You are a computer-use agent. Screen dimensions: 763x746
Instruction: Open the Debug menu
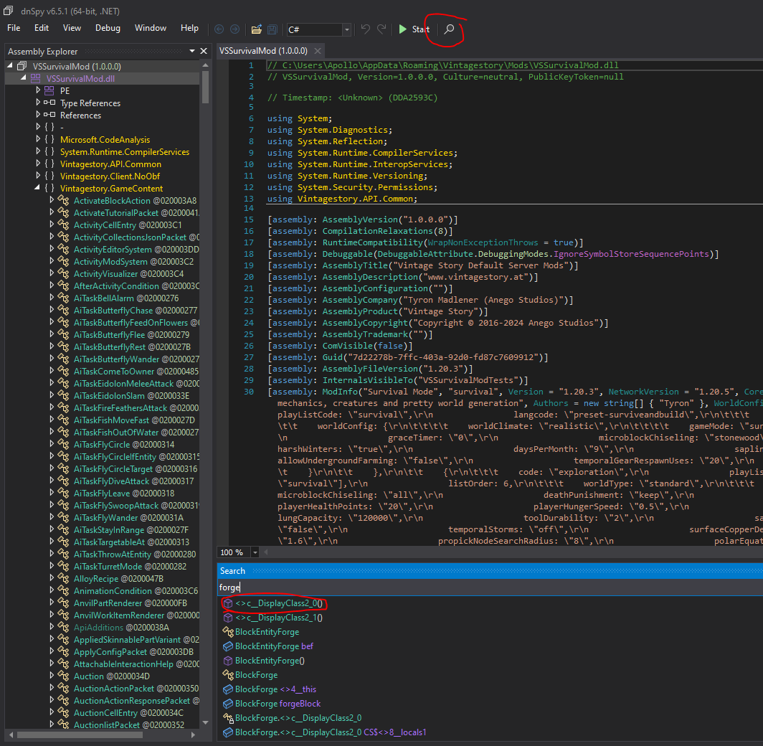(108, 28)
